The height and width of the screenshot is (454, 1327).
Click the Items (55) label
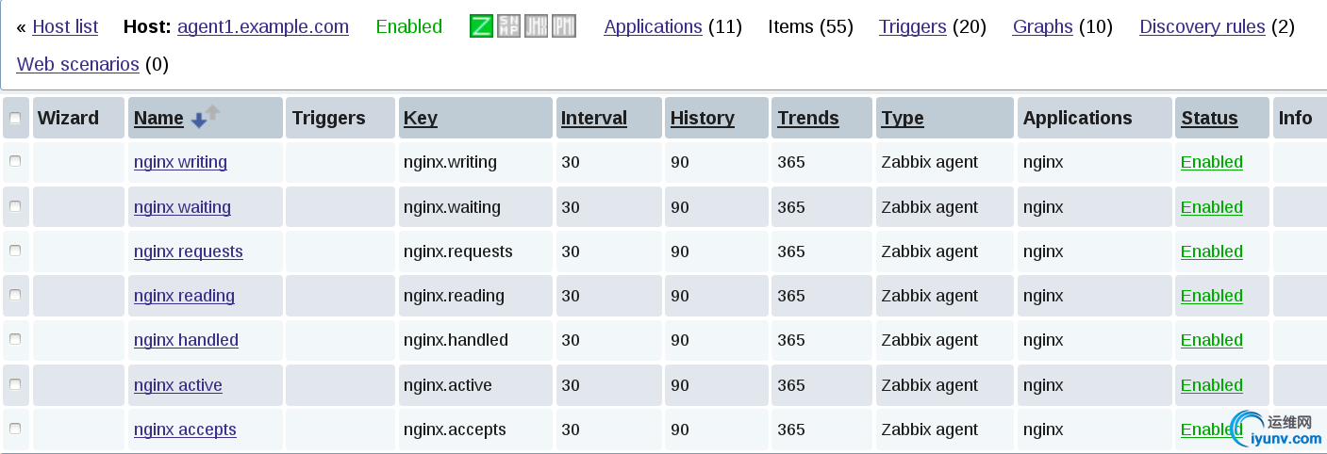pos(811,26)
